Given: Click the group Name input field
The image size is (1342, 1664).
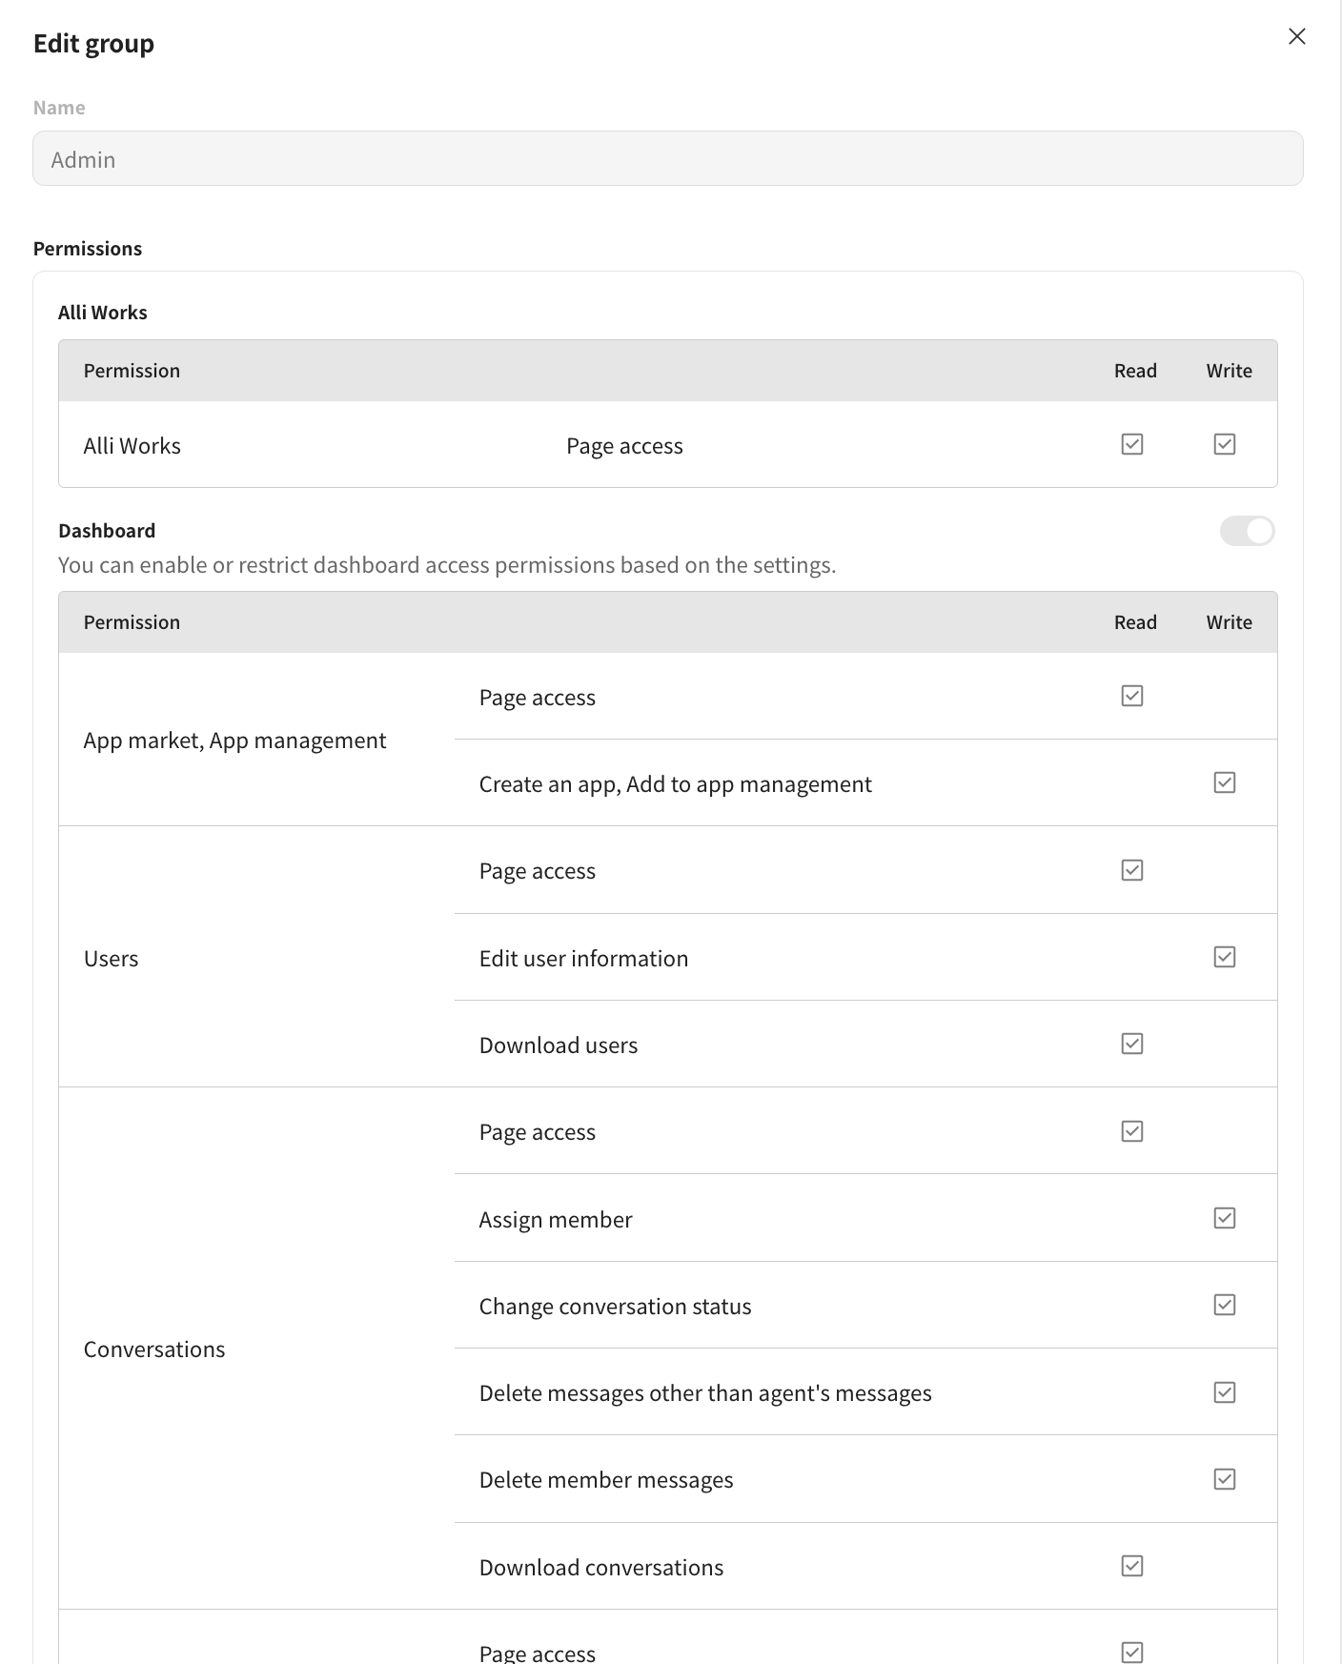Looking at the screenshot, I should (667, 158).
